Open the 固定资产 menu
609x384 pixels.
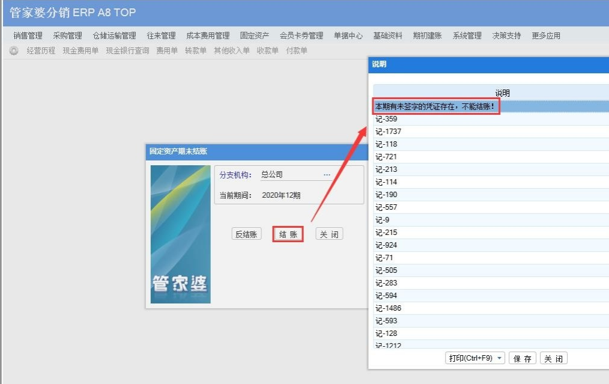[255, 36]
